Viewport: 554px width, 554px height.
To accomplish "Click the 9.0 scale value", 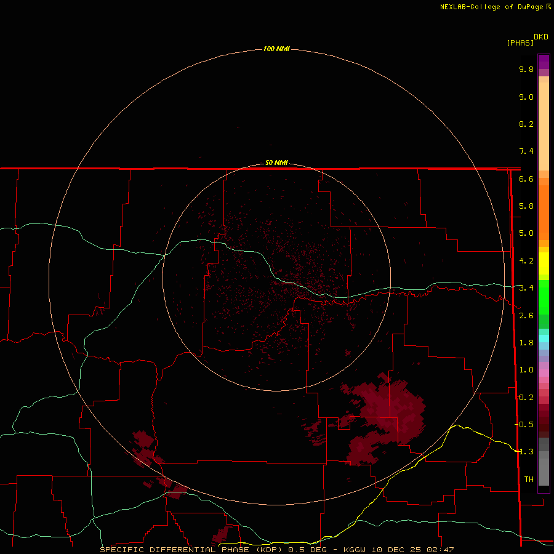I will (526, 97).
